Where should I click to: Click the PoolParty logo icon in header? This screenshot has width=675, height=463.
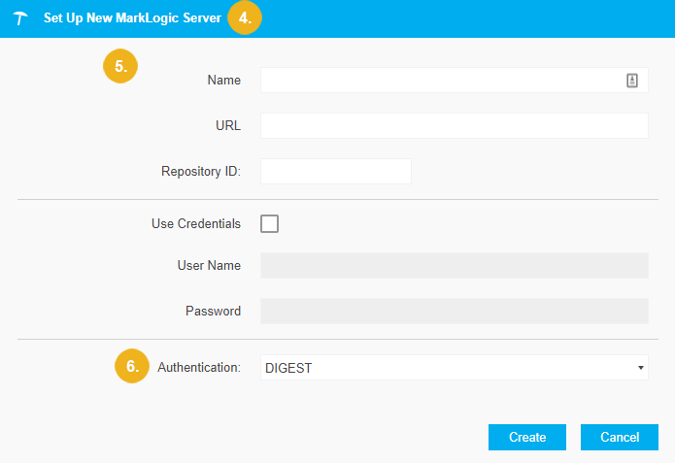(x=20, y=18)
